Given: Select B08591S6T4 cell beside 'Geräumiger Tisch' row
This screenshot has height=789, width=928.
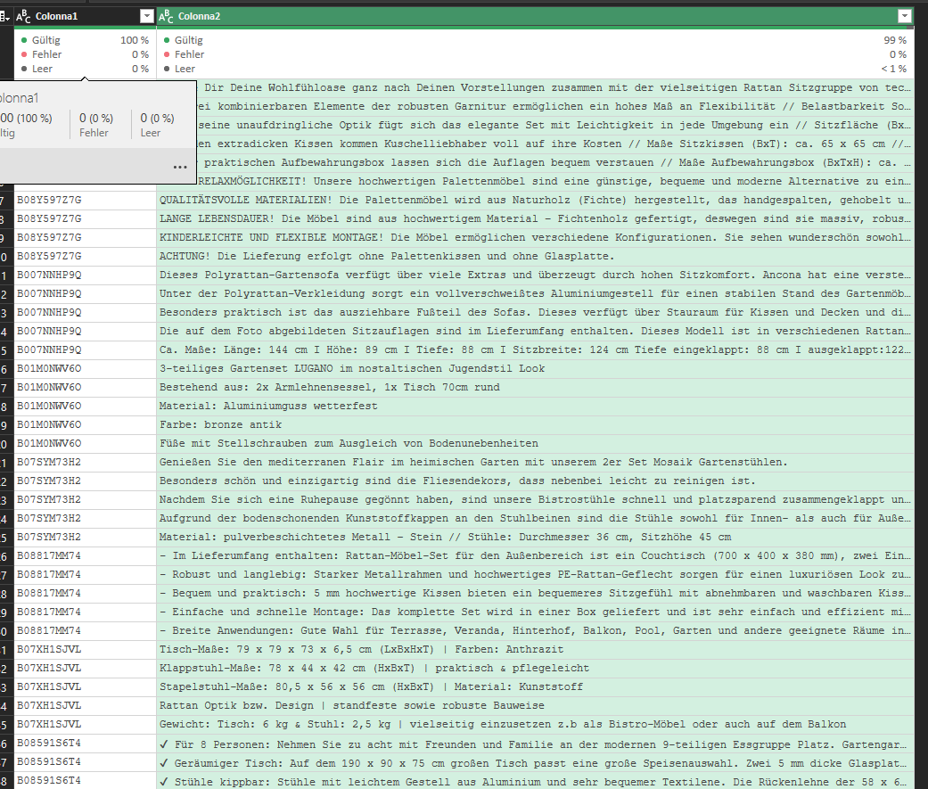Looking at the screenshot, I should (85, 762).
